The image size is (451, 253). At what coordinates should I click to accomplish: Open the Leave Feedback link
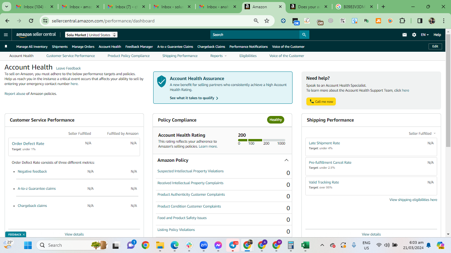click(x=68, y=68)
